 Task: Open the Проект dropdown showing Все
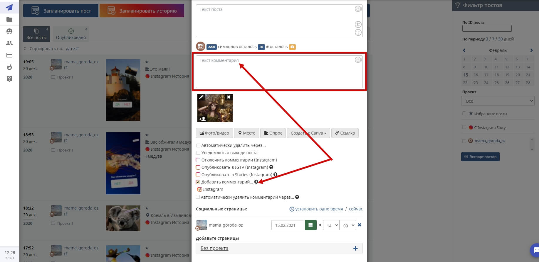[x=498, y=101]
